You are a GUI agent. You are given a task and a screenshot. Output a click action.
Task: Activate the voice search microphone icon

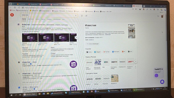(82, 16)
